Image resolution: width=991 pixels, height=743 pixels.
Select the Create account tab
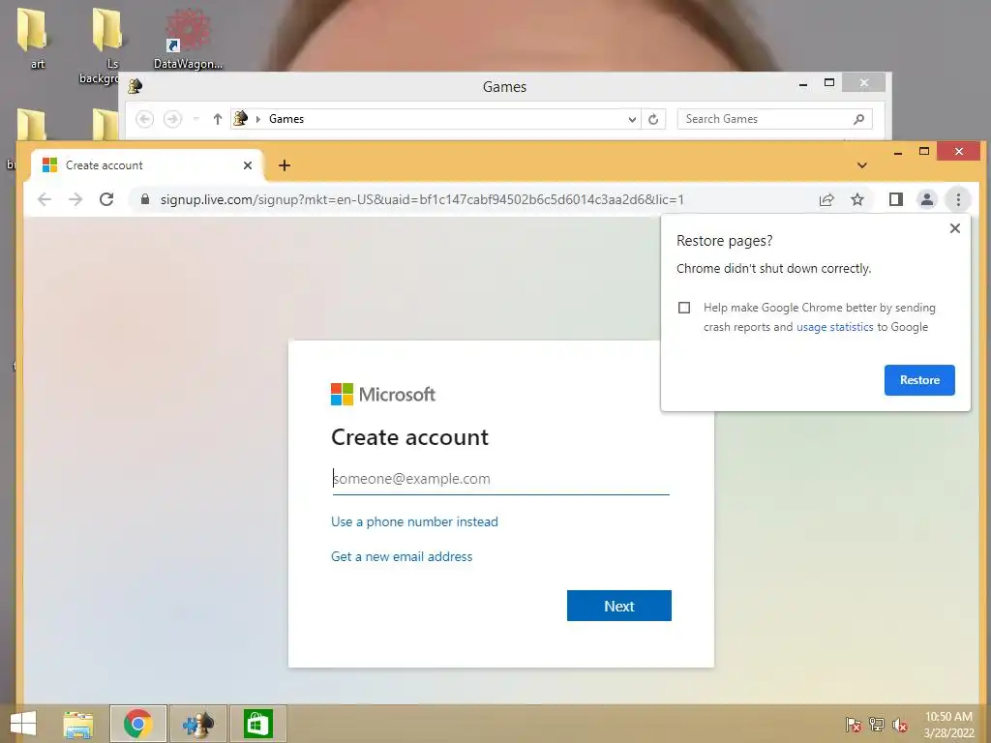pyautogui.click(x=147, y=165)
